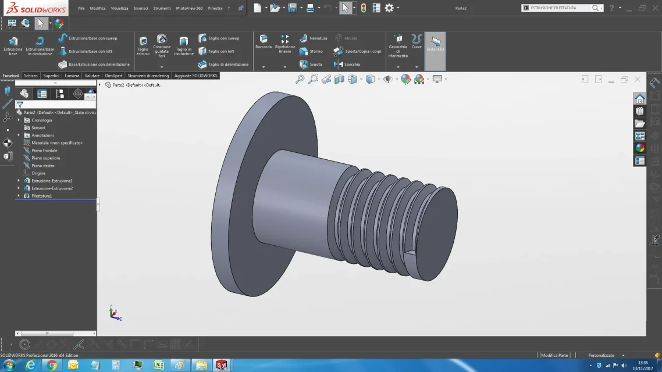This screenshot has height=372, width=662.
Task: Open the Modifica menu
Action: [98, 8]
